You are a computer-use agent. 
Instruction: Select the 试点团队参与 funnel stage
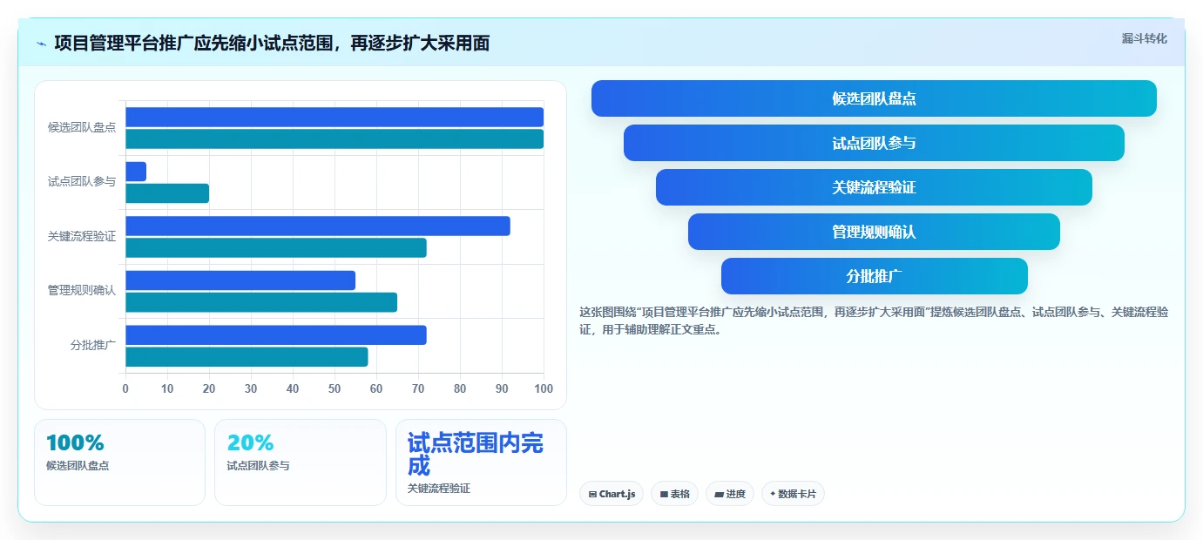click(874, 143)
